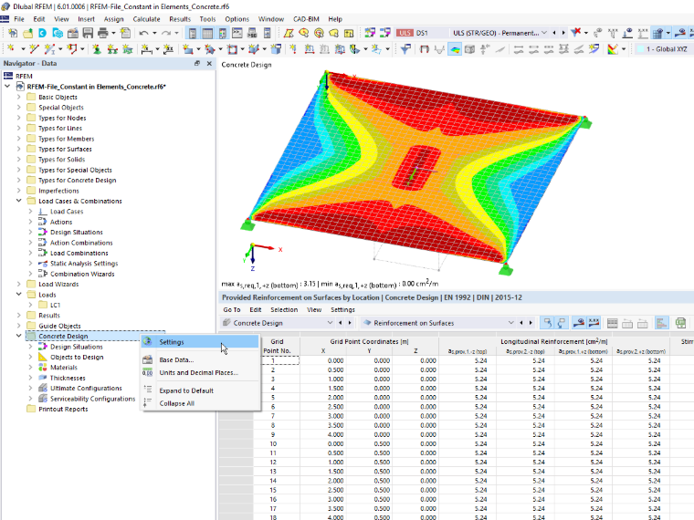
Task: Expand the Basic Objects folder
Action: coord(18,97)
